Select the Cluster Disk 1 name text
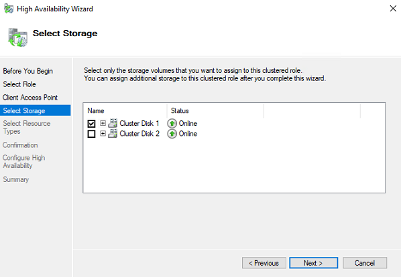The width and height of the screenshot is (401, 277). pos(139,124)
